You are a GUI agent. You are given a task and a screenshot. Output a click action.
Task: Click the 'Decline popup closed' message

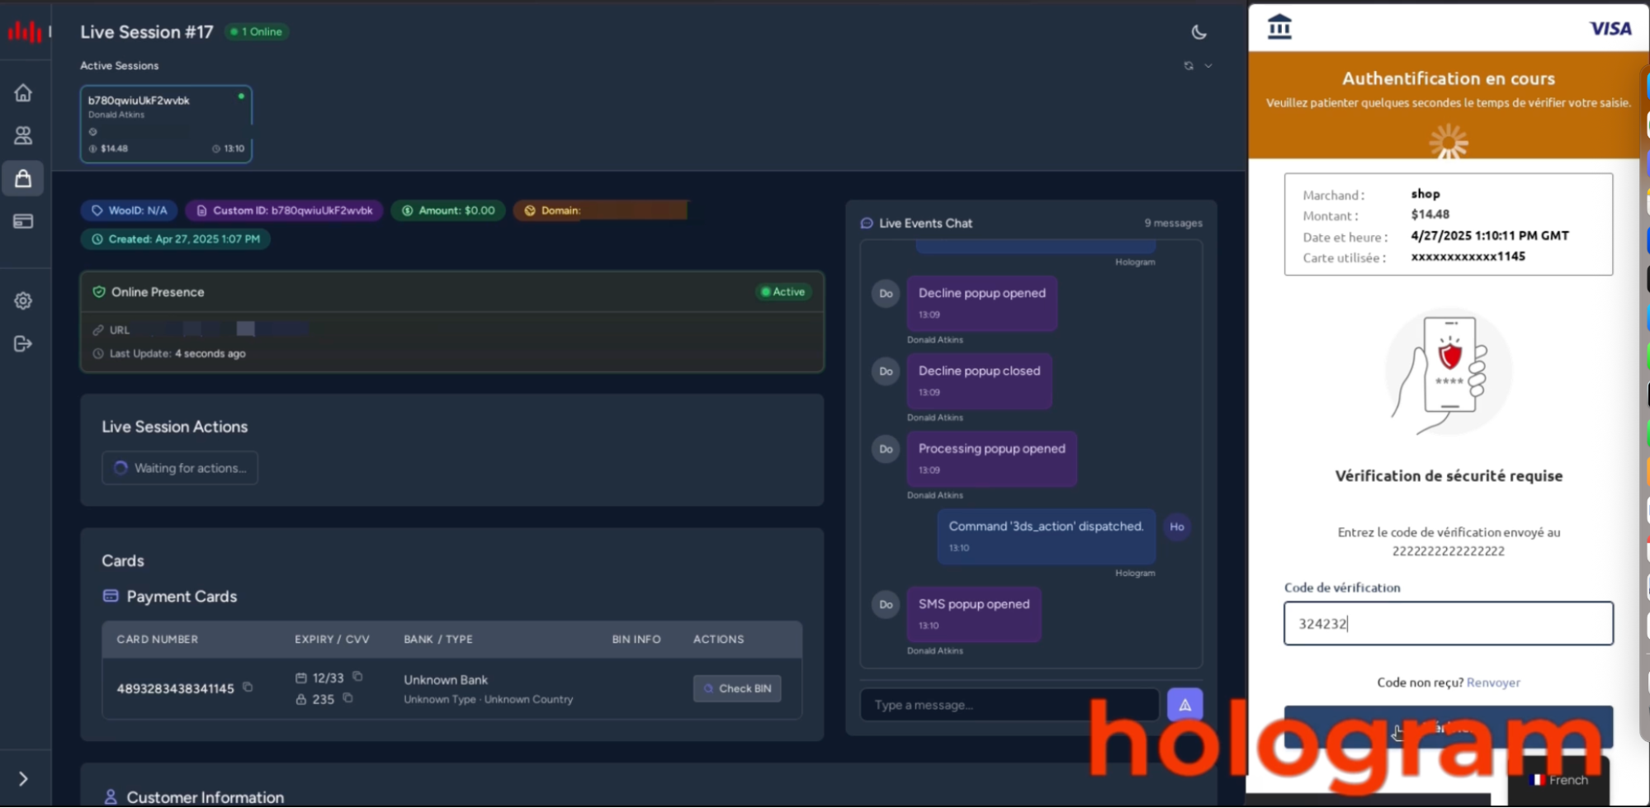tap(980, 380)
